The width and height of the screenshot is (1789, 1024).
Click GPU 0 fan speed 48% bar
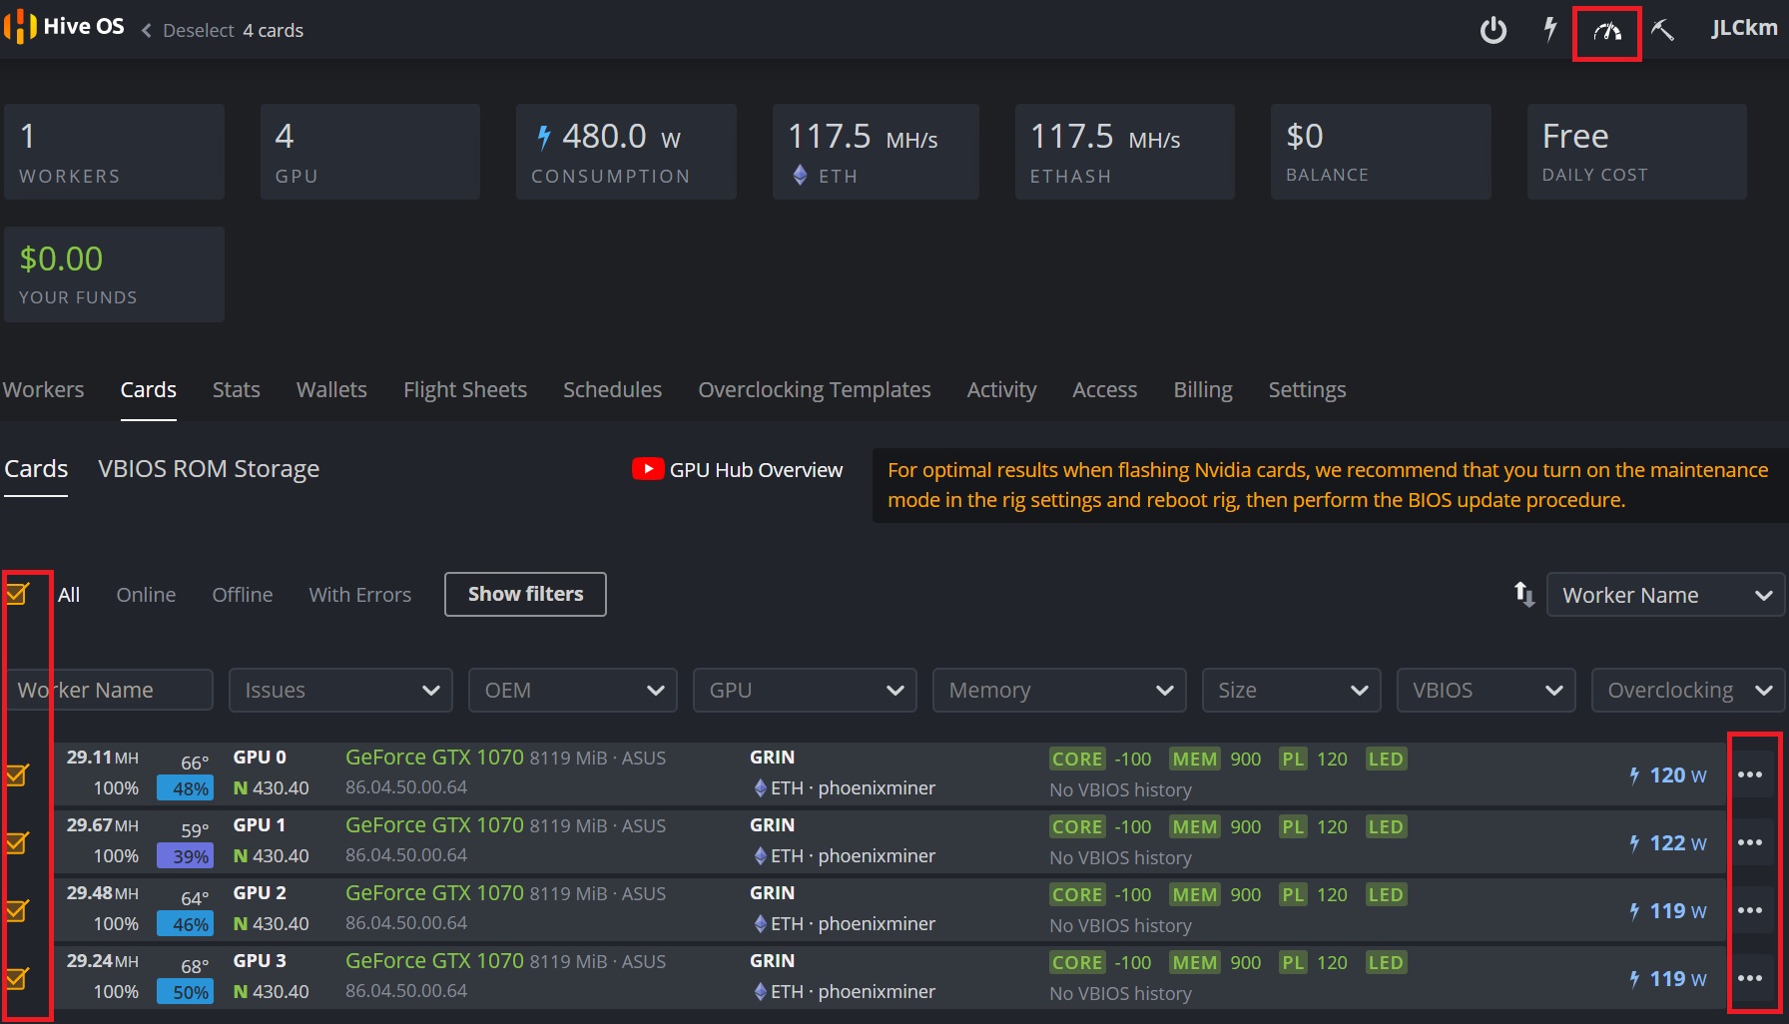pyautogui.click(x=185, y=788)
